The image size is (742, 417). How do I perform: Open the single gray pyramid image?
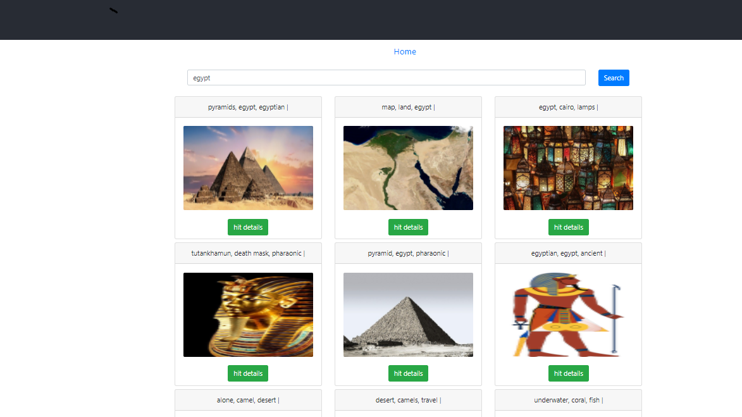(408, 314)
